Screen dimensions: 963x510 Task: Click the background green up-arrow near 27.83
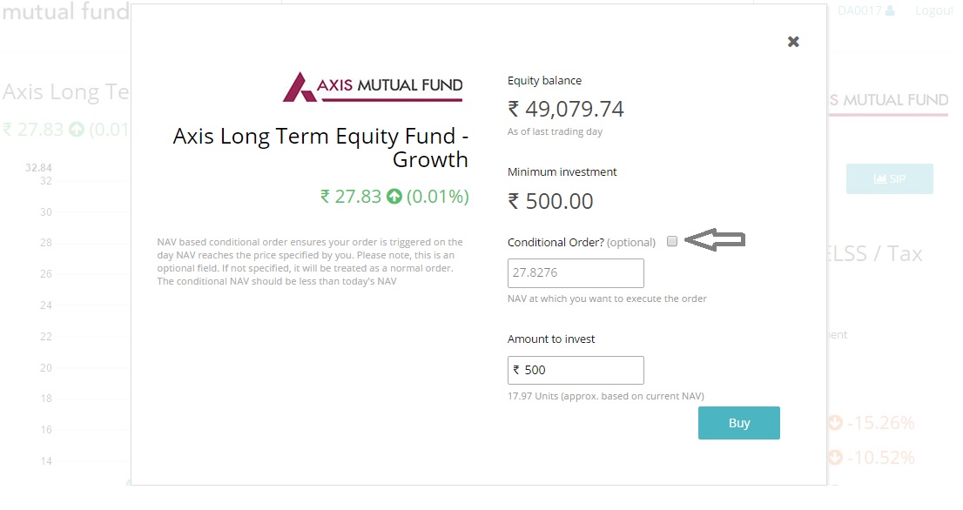tap(77, 130)
